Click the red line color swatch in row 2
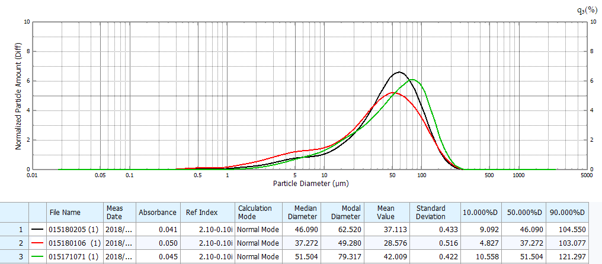Viewport: 602px width, 264px height. [x=39, y=242]
